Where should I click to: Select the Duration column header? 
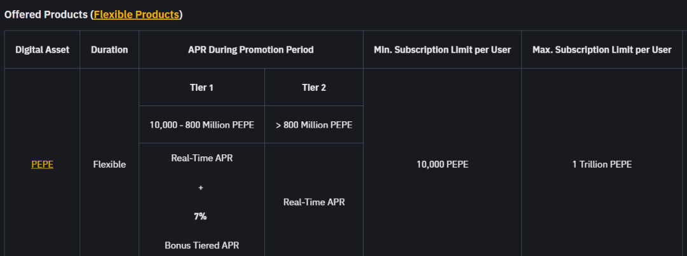click(109, 50)
